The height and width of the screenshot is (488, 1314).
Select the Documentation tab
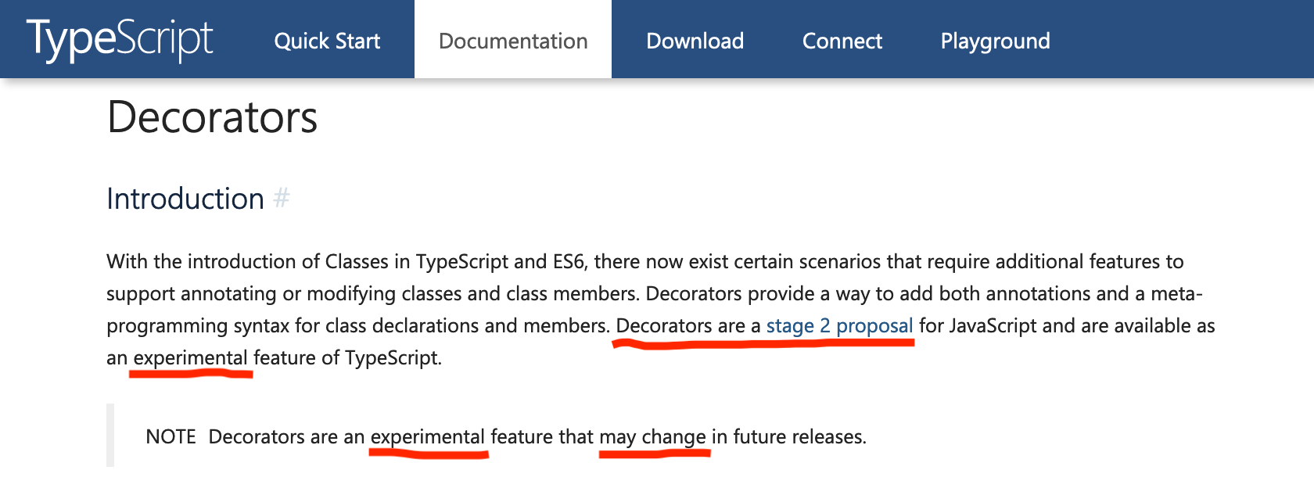click(513, 41)
